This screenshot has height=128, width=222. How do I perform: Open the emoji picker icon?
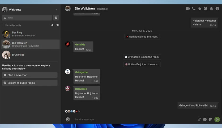tap(205, 120)
